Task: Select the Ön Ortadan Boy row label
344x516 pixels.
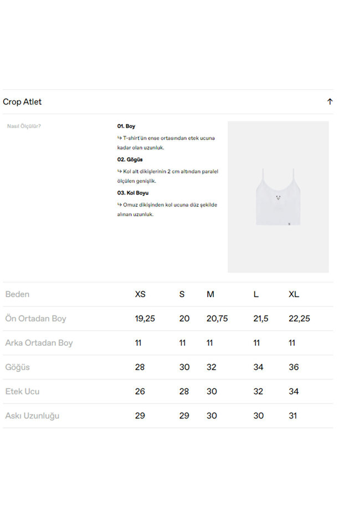Action: tap(35, 319)
